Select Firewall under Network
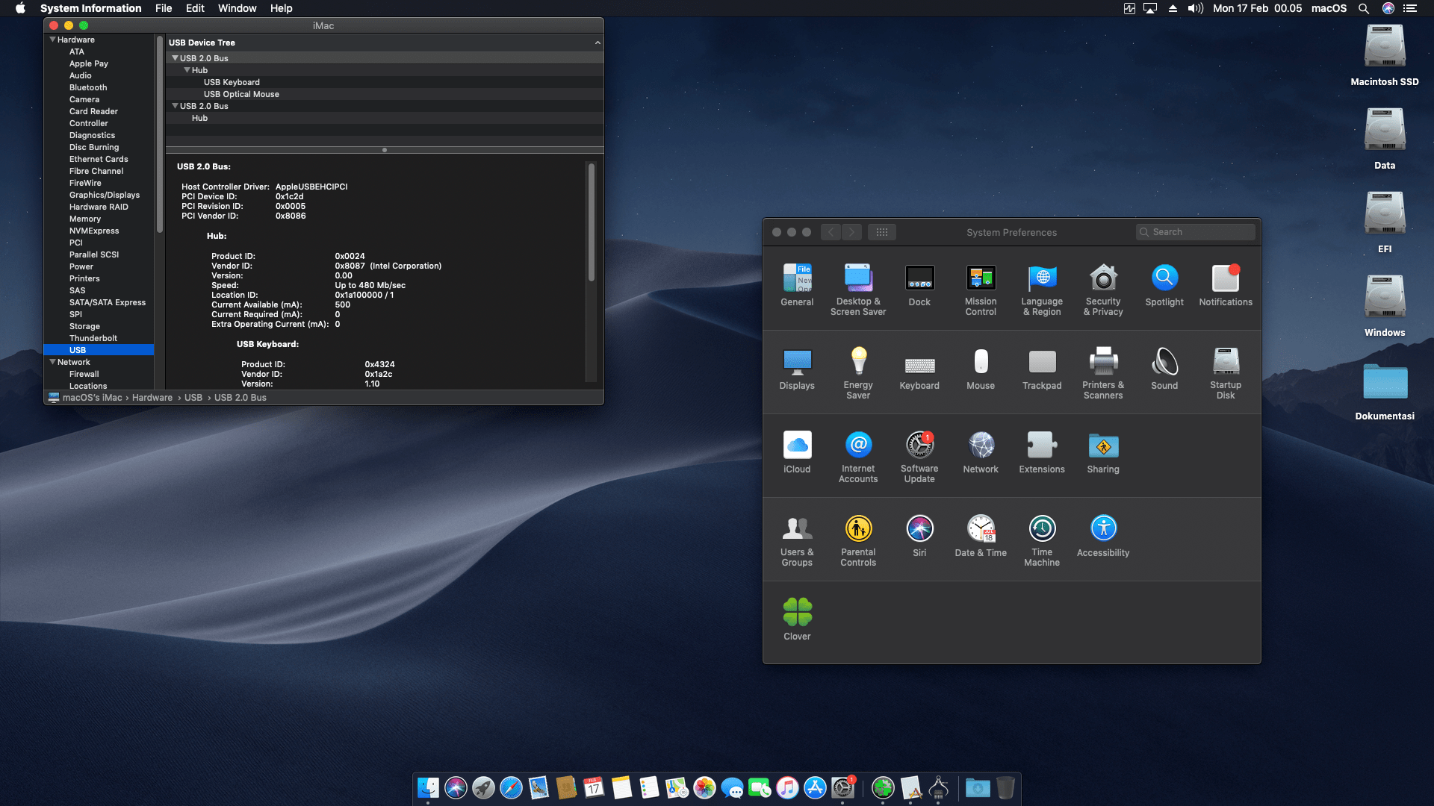The width and height of the screenshot is (1434, 806). click(84, 374)
